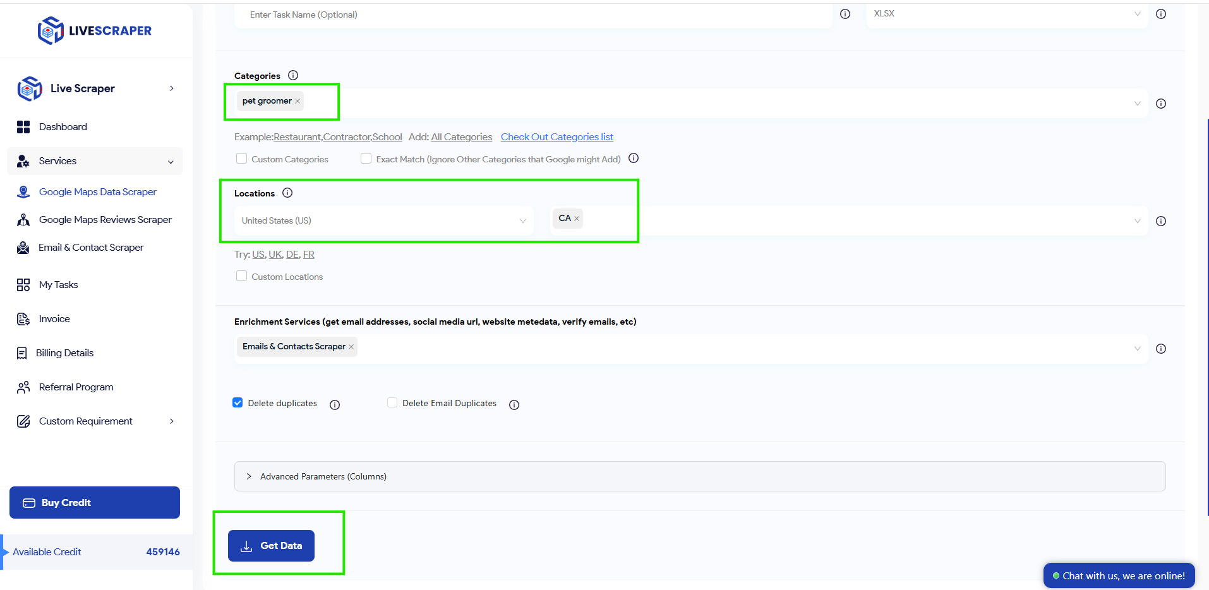Click the Email & Contact Scraper envelope icon
1209x590 pixels.
tap(23, 248)
